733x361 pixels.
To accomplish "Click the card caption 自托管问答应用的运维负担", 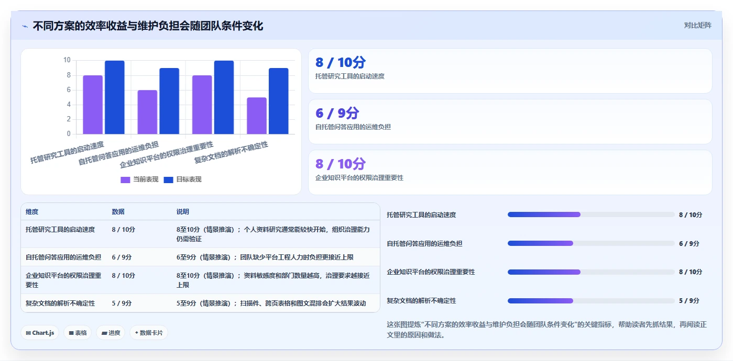I will click(x=353, y=127).
